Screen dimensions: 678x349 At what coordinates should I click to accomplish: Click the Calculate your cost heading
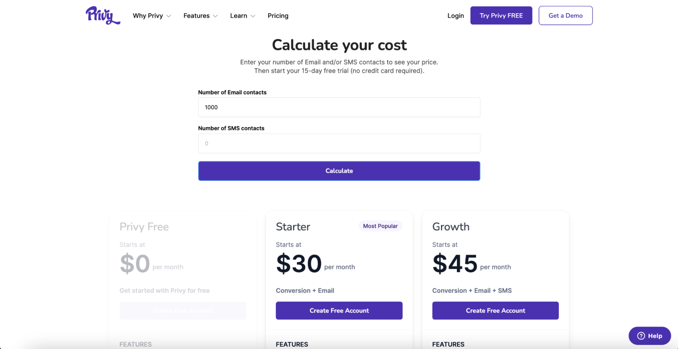pos(339,44)
